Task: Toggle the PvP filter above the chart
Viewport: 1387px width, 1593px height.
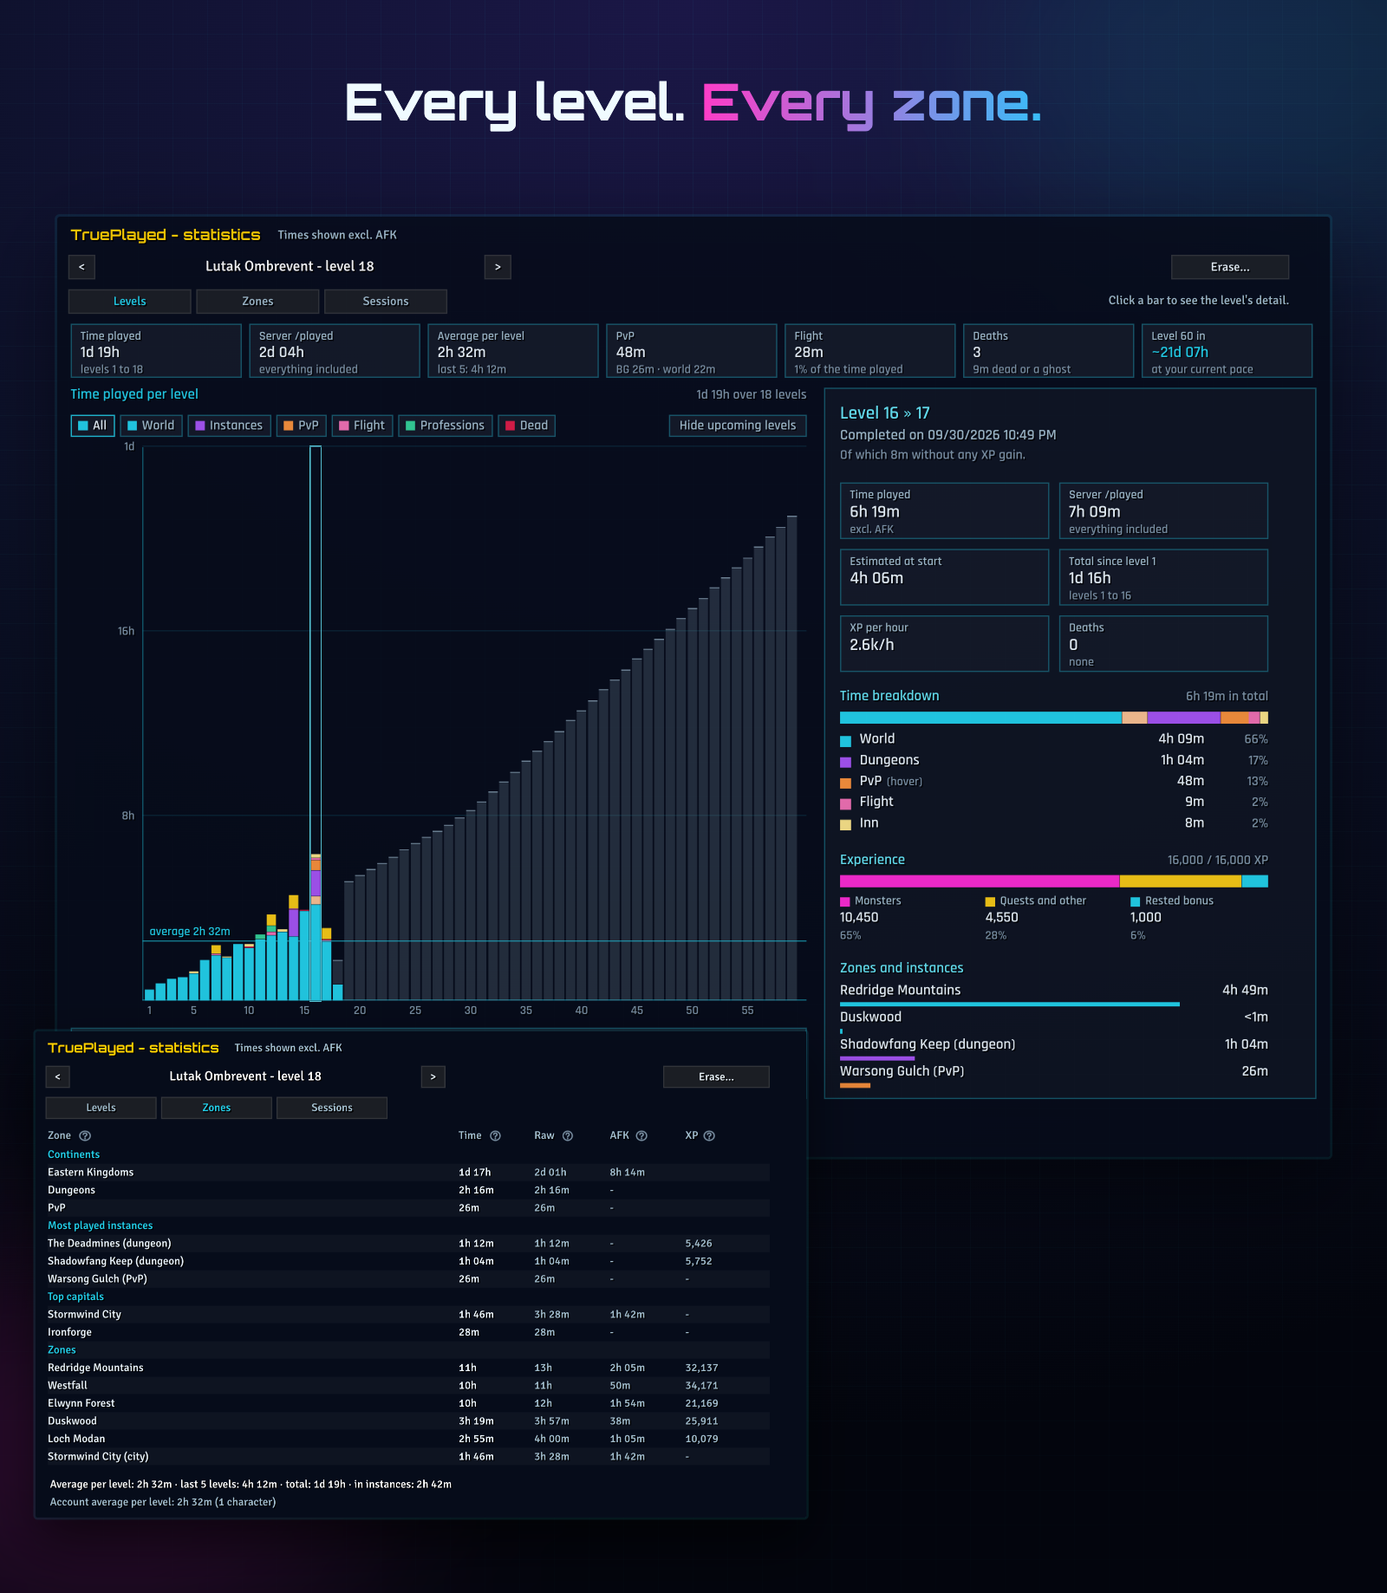Action: (x=302, y=426)
